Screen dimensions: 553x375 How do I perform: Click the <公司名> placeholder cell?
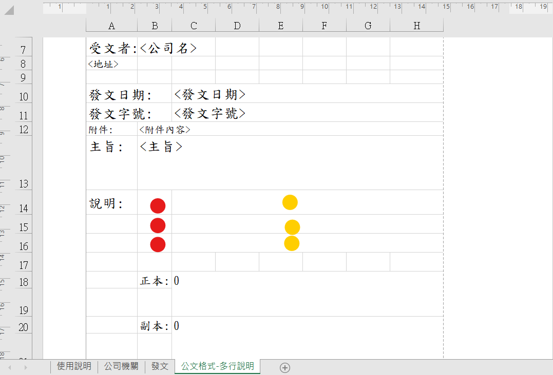pos(168,48)
